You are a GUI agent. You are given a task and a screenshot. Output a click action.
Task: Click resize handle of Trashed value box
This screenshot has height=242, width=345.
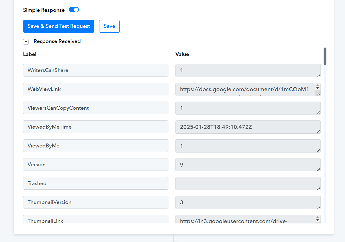point(318,188)
